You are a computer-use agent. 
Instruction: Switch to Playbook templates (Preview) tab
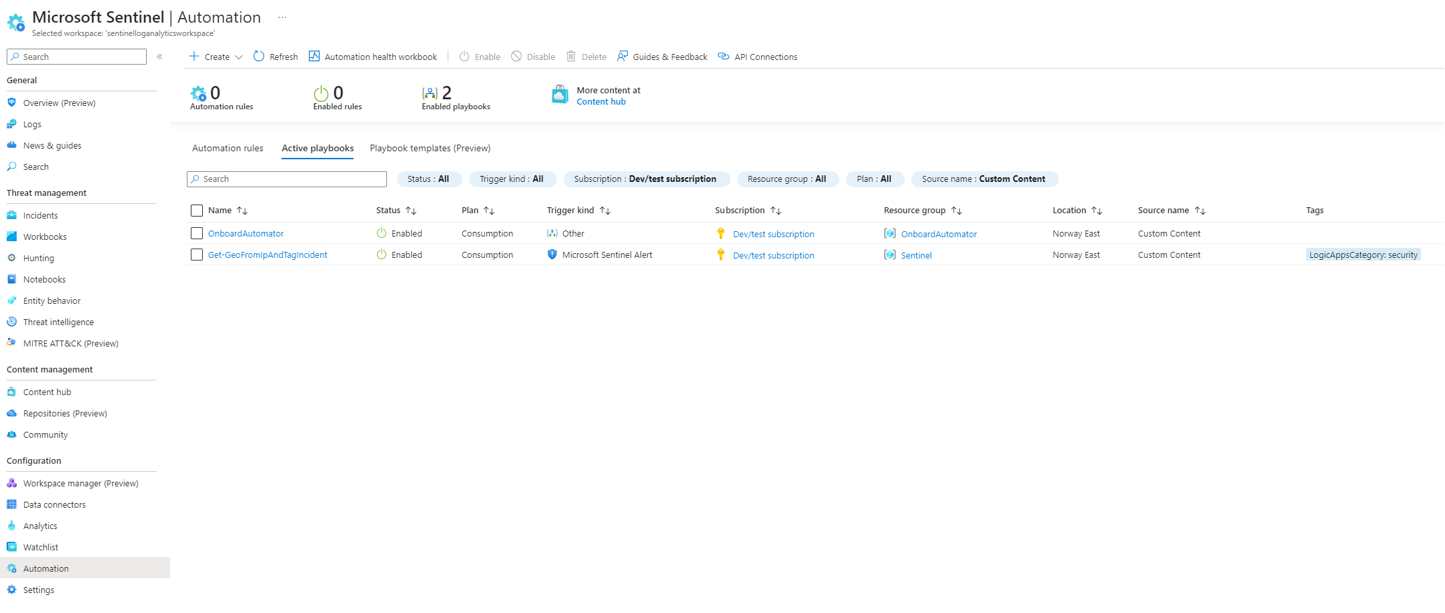click(430, 148)
